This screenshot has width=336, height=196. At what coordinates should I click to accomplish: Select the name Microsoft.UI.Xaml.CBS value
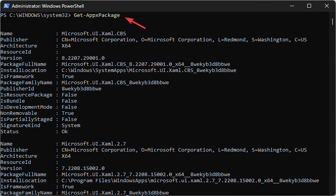pyautogui.click(x=93, y=34)
